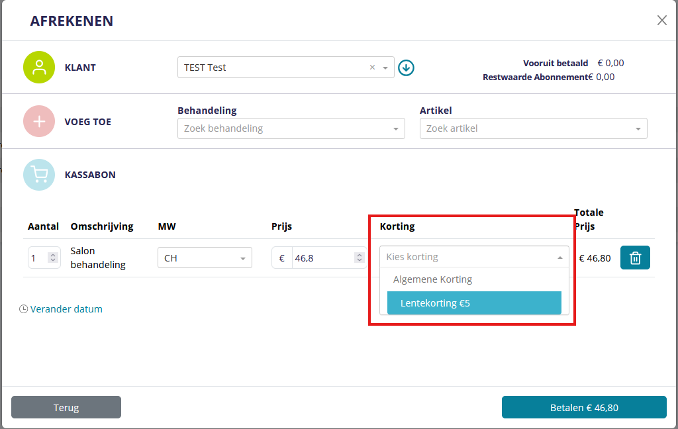Select Algemene Korting option
The height and width of the screenshot is (429, 678).
pos(432,279)
